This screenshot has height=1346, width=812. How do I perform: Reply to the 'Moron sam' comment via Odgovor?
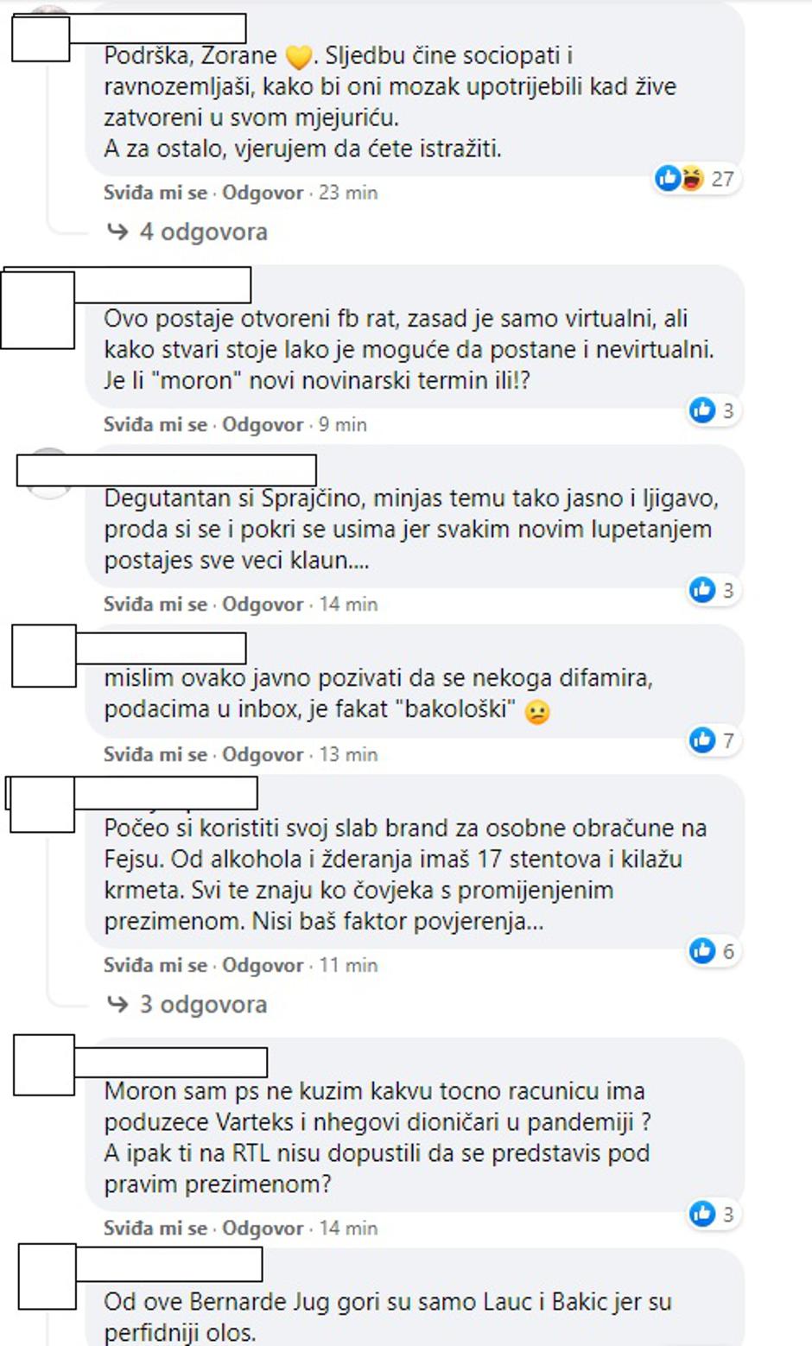(263, 1228)
